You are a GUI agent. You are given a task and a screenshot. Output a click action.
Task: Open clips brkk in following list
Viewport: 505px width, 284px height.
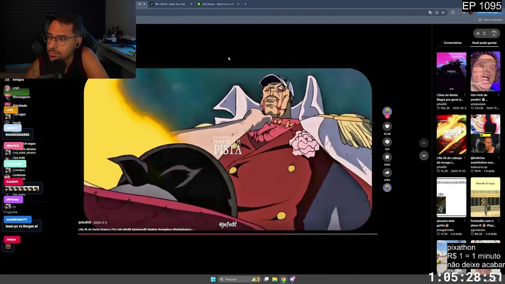click(19, 158)
